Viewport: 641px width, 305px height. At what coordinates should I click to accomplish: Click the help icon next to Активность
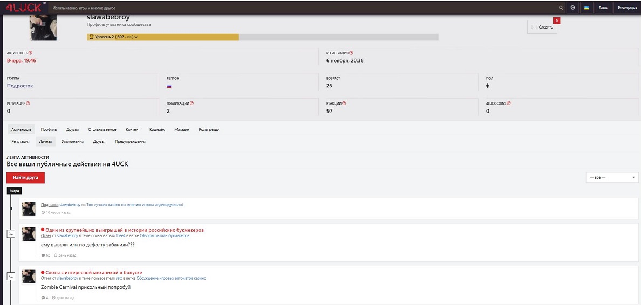(30, 53)
